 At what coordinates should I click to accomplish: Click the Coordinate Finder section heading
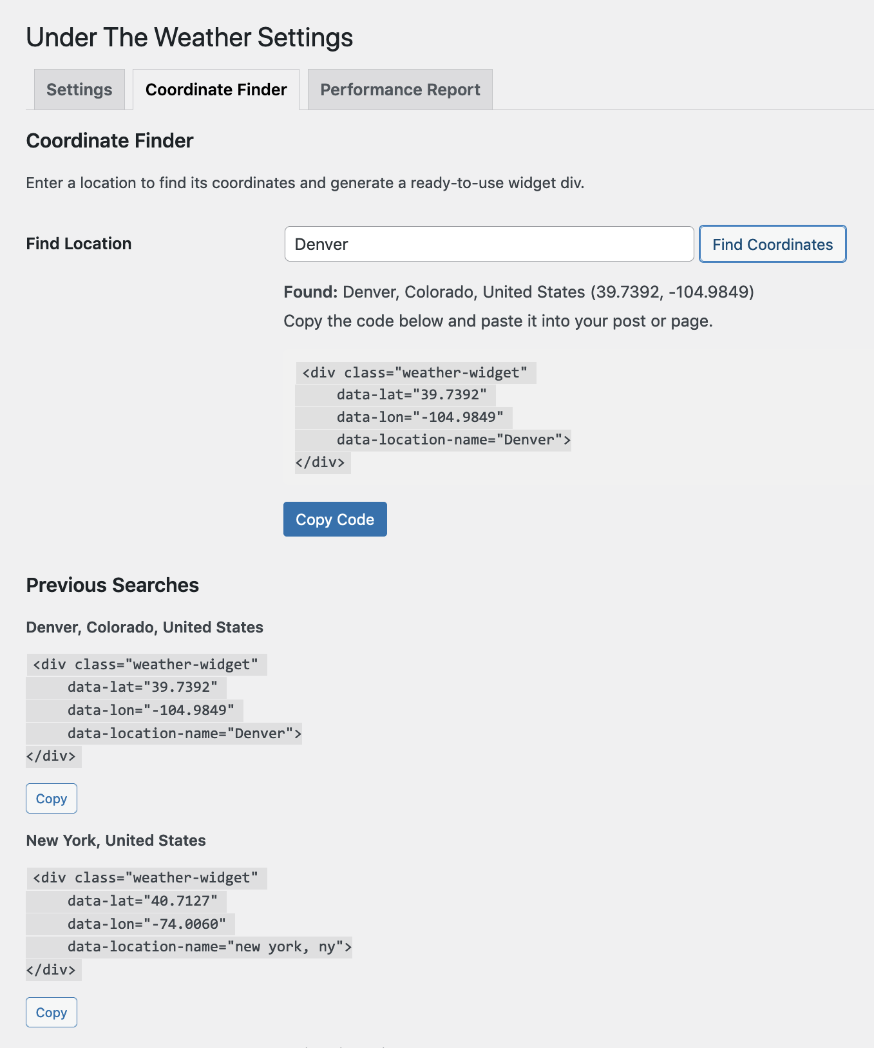[109, 141]
